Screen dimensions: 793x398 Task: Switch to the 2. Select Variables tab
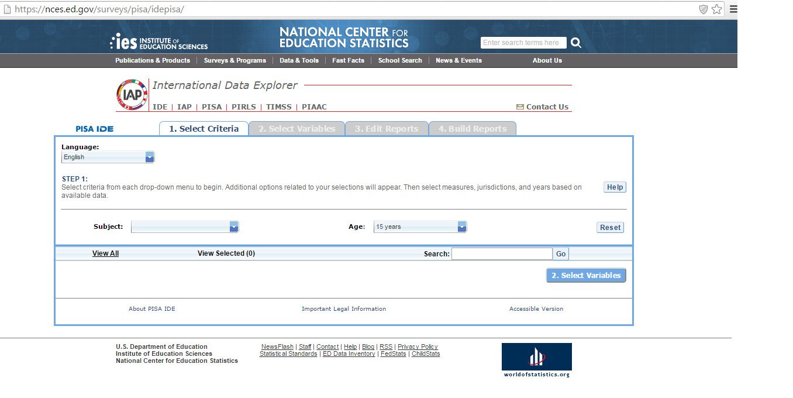pyautogui.click(x=296, y=129)
